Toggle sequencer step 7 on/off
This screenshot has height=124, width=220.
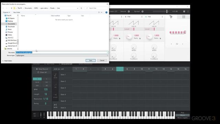[x=120, y=69]
